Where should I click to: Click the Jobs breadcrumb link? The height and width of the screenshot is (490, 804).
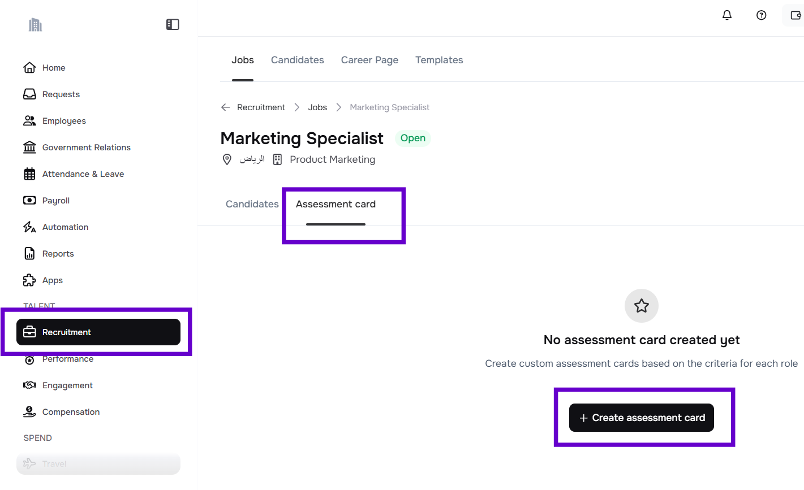[x=317, y=107]
